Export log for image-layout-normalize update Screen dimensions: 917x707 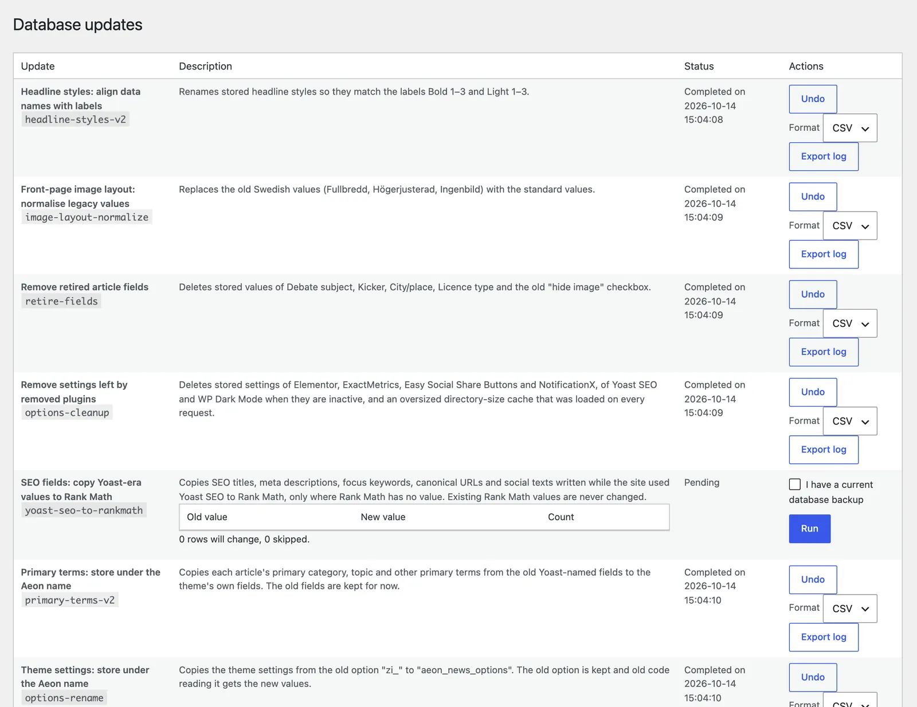pyautogui.click(x=824, y=254)
